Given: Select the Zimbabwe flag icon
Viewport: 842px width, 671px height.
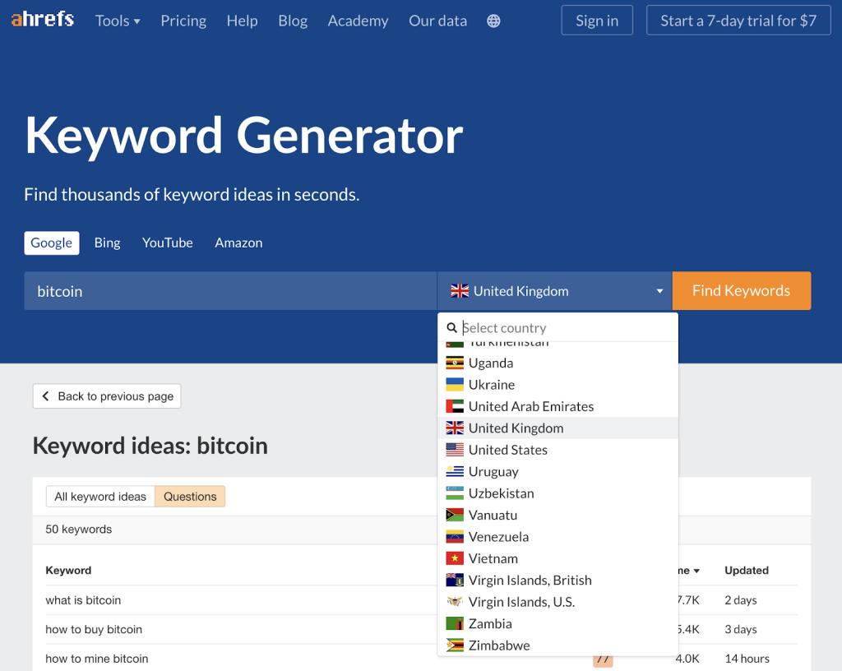Looking at the screenshot, I should [455, 645].
